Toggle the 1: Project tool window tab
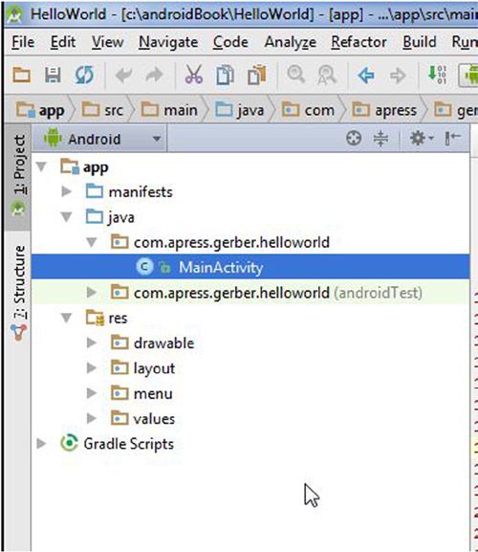The height and width of the screenshot is (552, 478). (x=18, y=176)
